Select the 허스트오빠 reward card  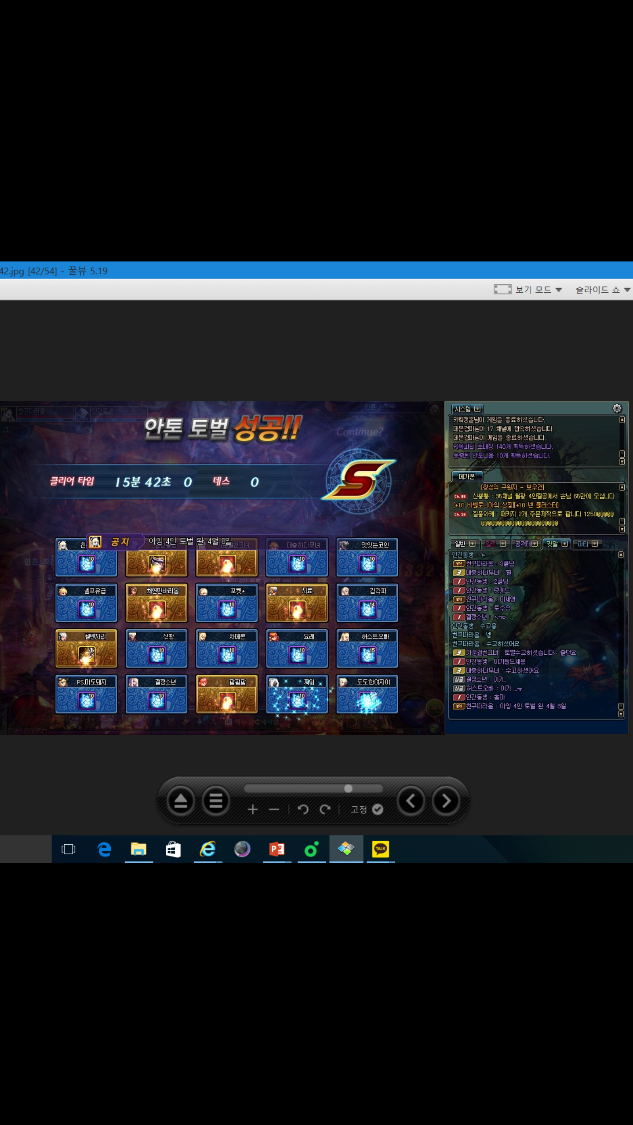click(367, 648)
